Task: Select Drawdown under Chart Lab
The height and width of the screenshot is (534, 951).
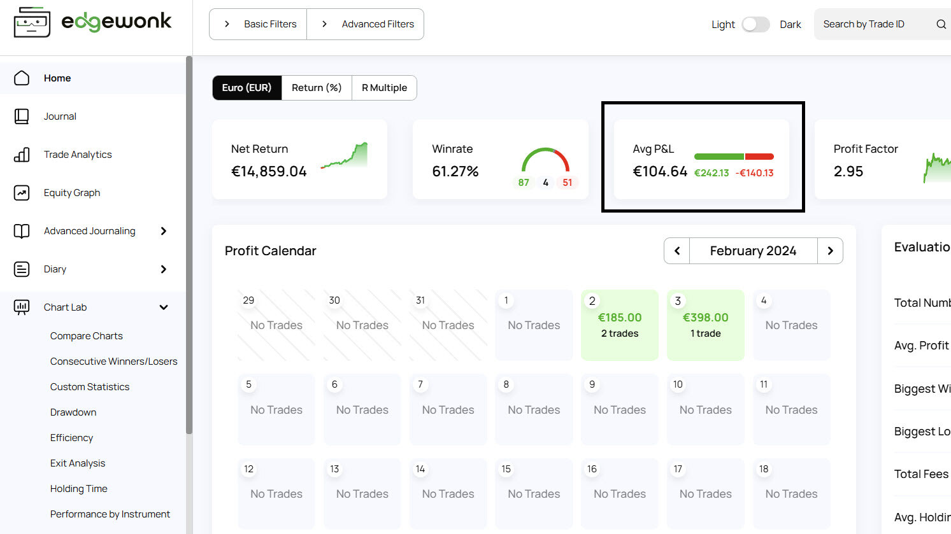Action: click(x=73, y=412)
